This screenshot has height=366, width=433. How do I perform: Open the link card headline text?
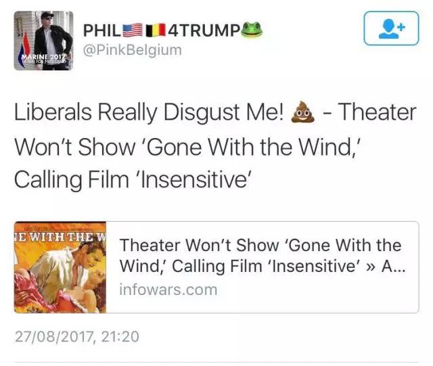point(263,256)
